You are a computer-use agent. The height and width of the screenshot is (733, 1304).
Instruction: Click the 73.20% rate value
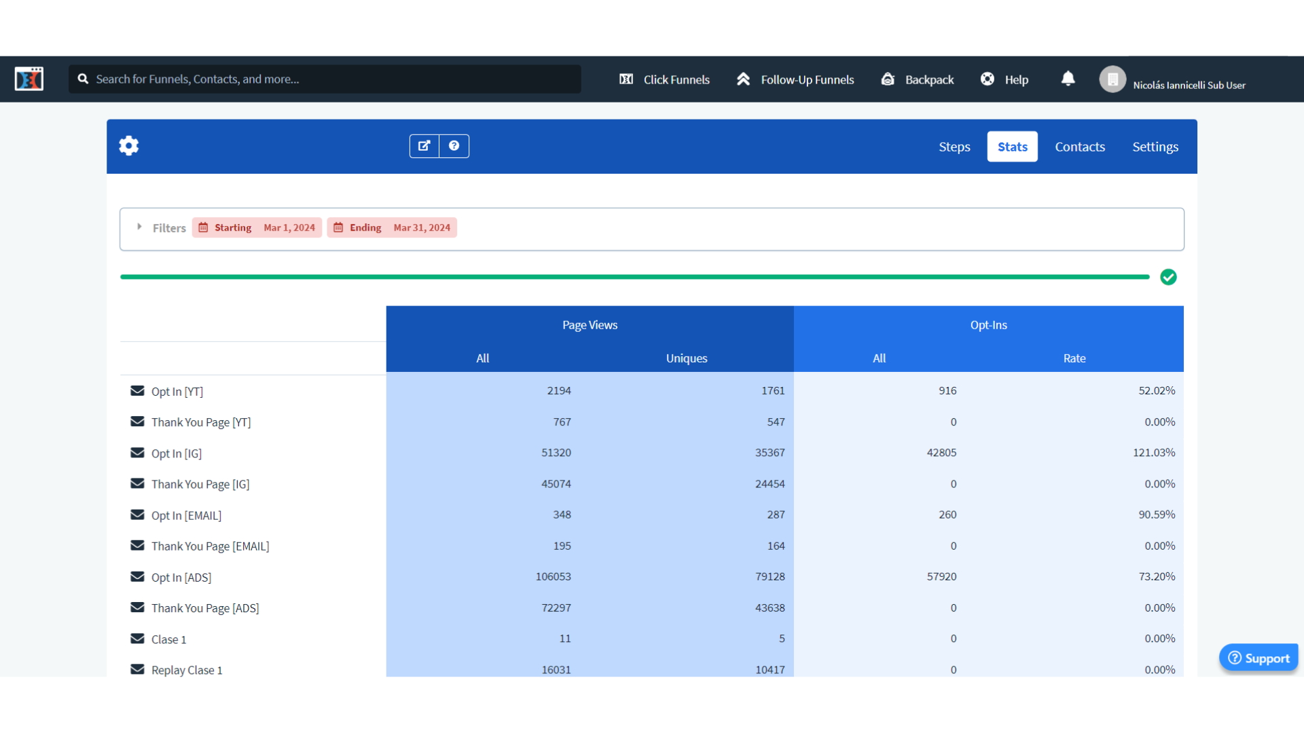coord(1157,577)
